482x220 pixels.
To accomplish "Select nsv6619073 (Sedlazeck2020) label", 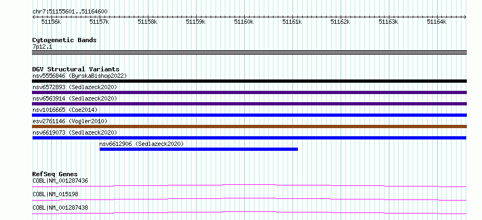I will point(75,132).
